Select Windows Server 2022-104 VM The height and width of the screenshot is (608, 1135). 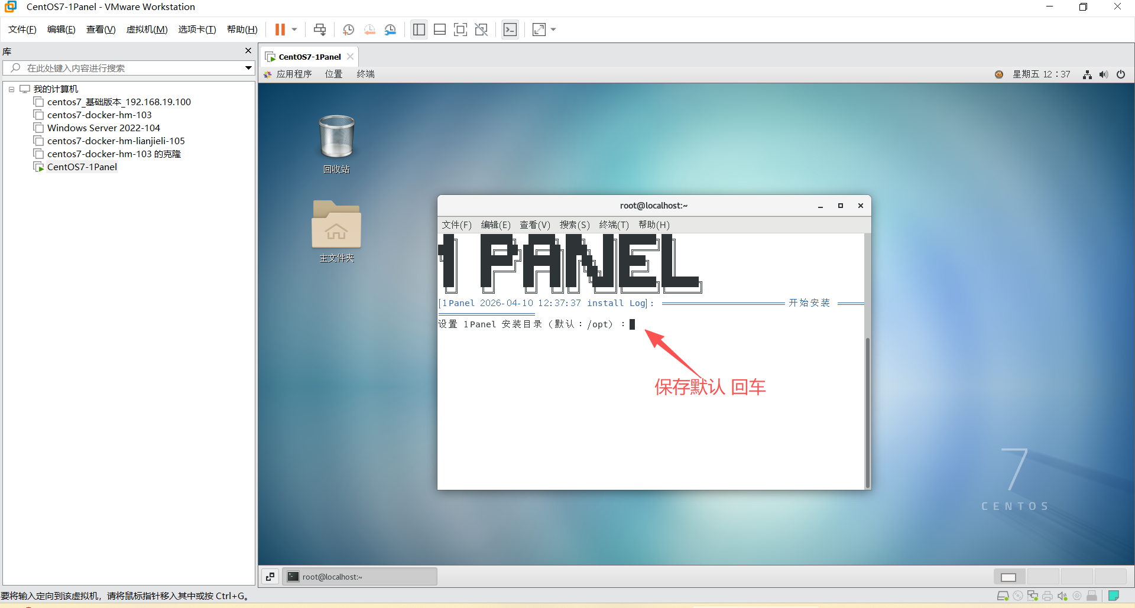[x=97, y=128]
